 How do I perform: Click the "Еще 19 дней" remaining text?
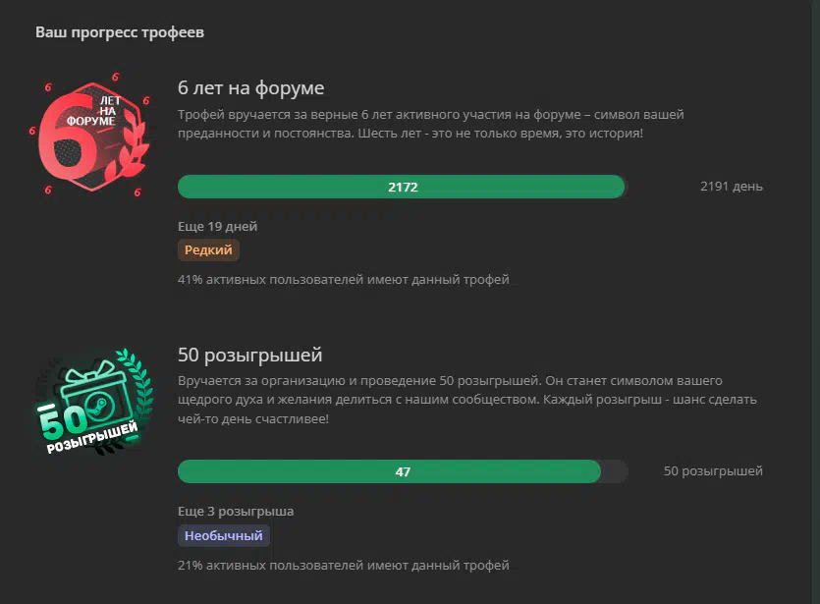click(x=218, y=227)
